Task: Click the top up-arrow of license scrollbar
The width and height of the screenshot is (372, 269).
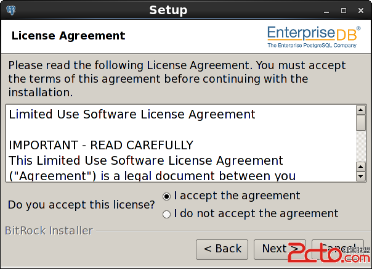Action: pos(361,110)
